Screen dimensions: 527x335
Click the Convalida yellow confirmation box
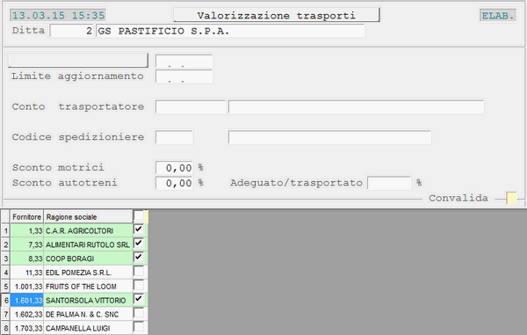coord(511,198)
